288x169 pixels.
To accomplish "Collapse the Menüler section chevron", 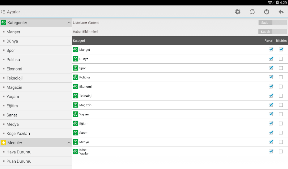I will pyautogui.click(x=69, y=143).
